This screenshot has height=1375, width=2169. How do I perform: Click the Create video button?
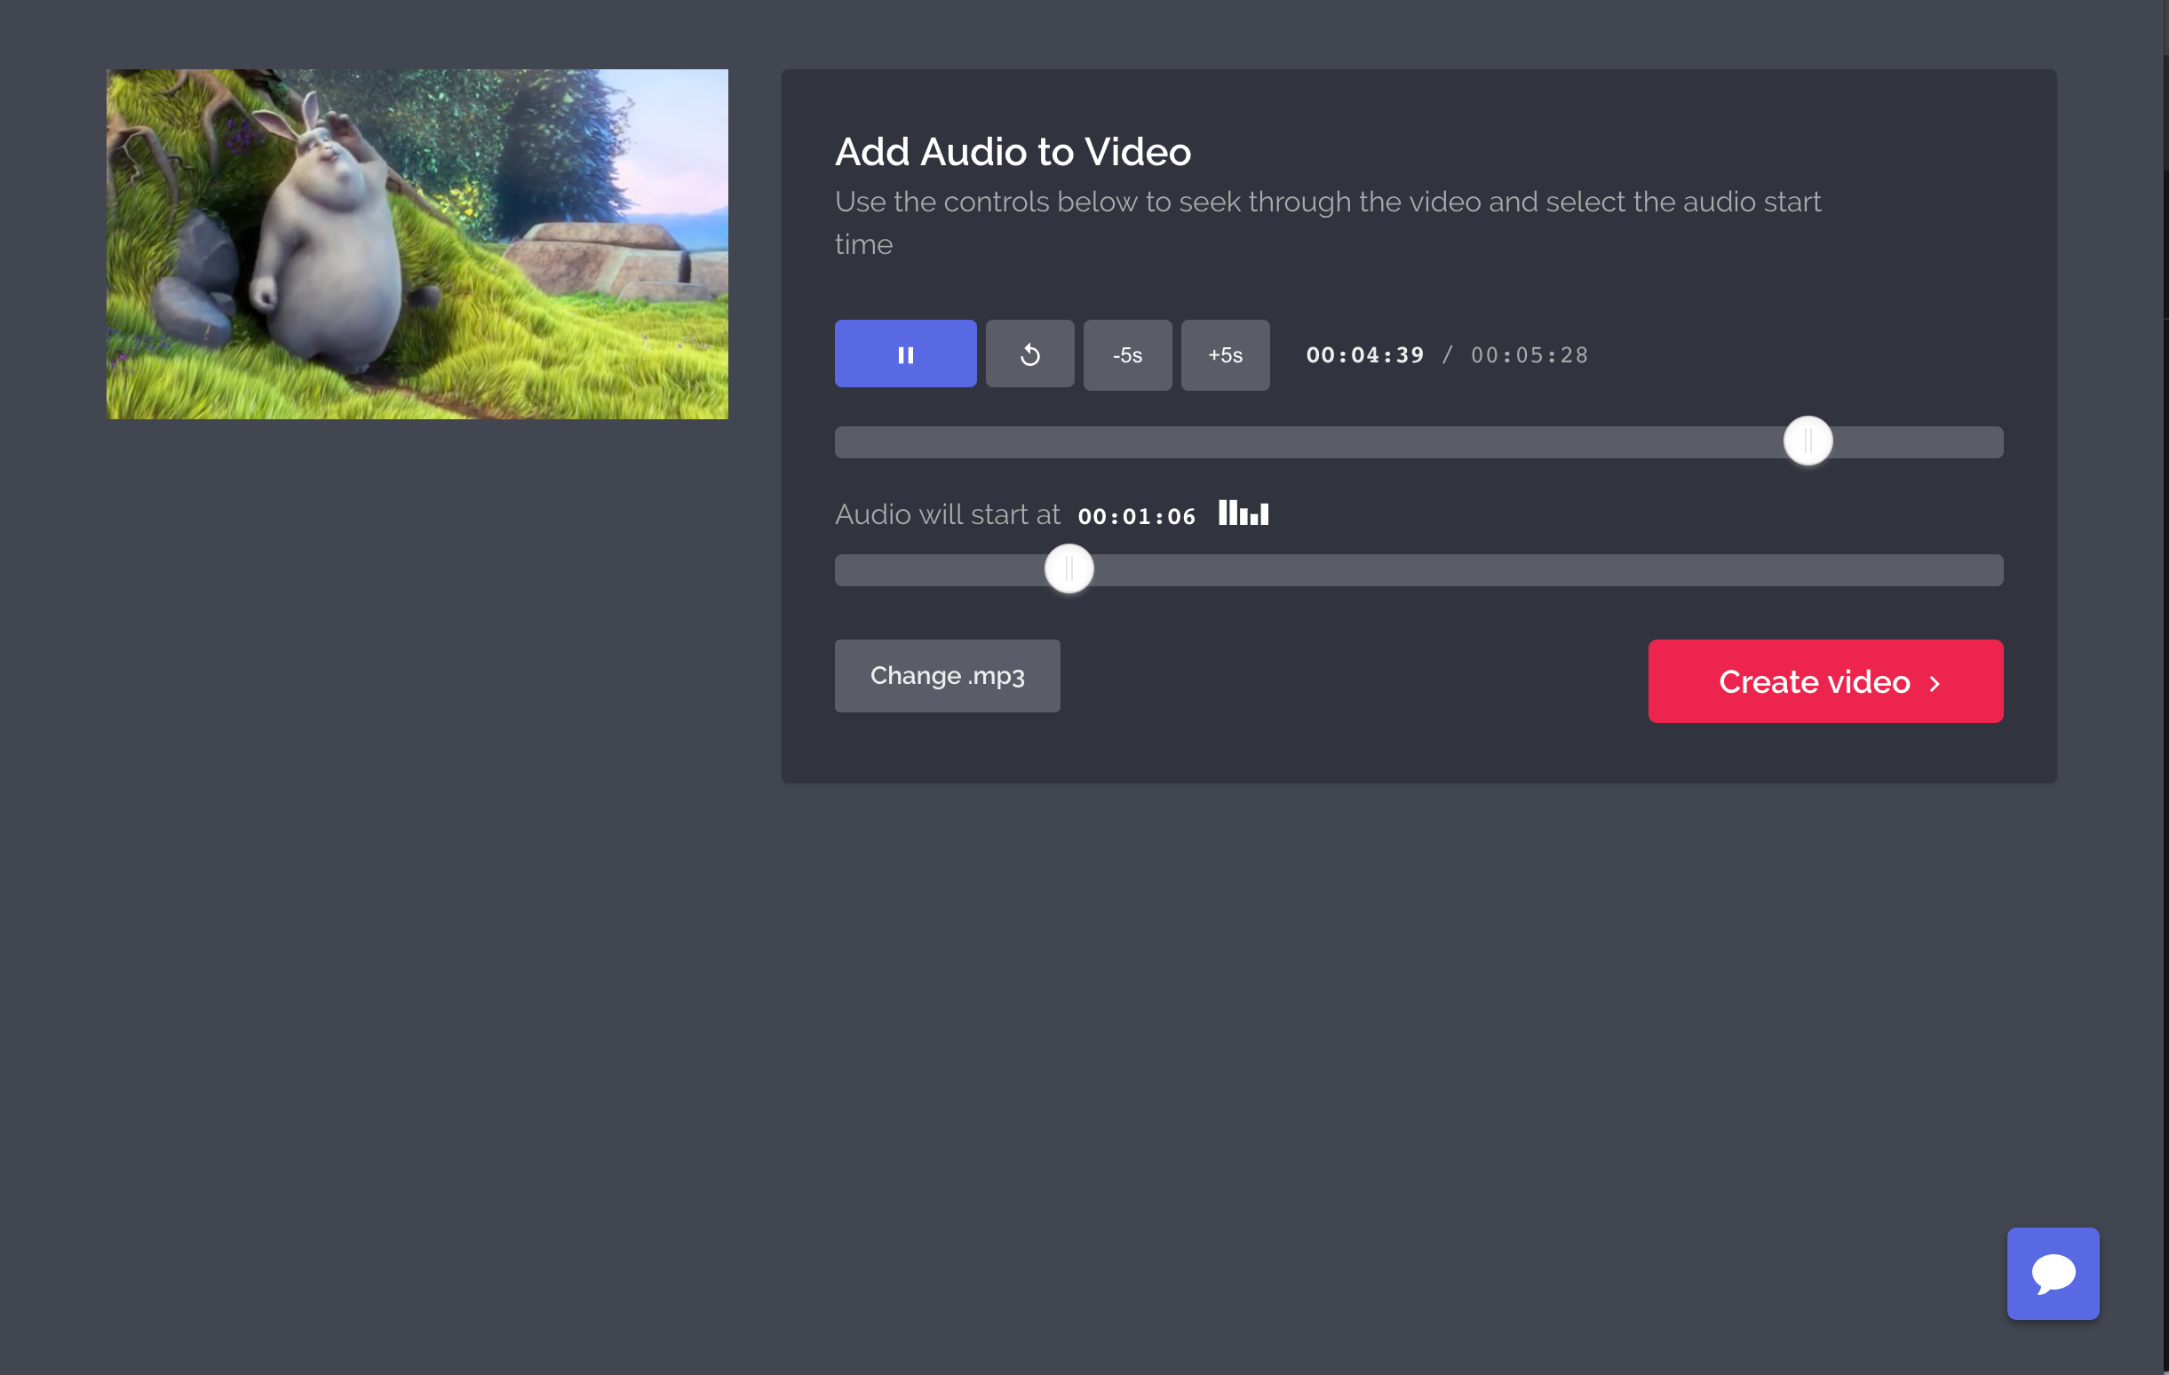(x=1825, y=681)
